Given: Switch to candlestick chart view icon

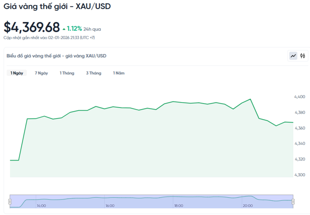Looking at the screenshot, I should (x=303, y=56).
